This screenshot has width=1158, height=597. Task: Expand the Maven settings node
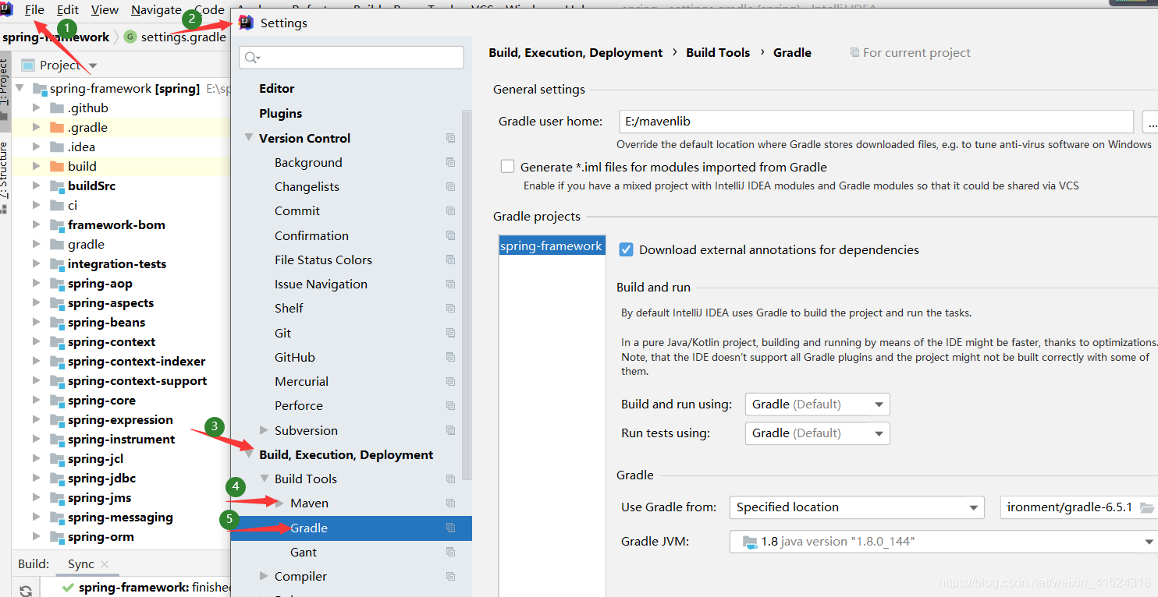coord(280,503)
